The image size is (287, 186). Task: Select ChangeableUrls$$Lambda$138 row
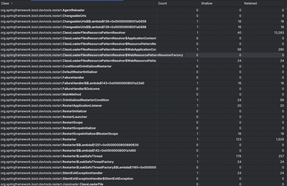coord(143,21)
